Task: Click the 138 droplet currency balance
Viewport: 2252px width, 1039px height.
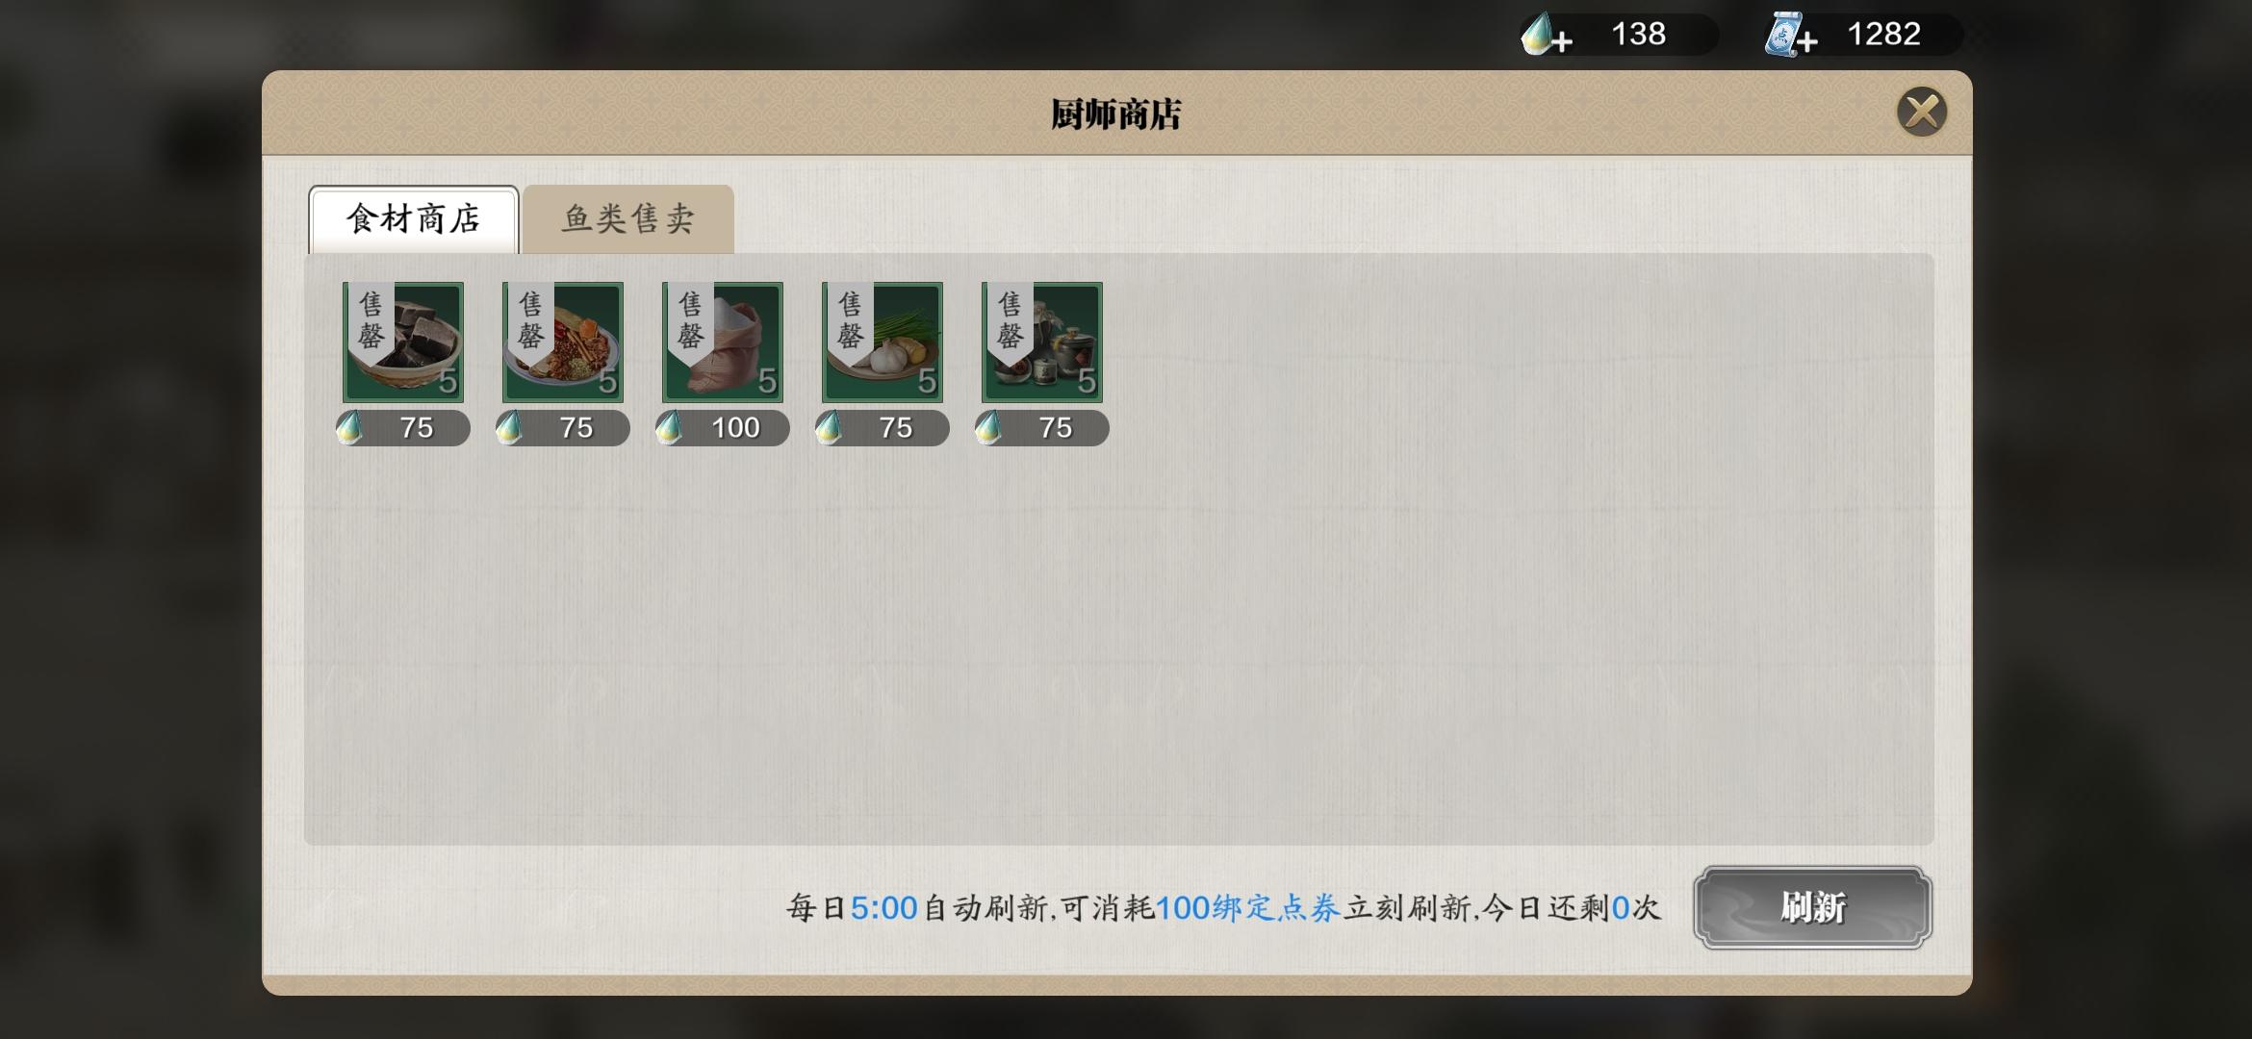Action: click(1638, 35)
